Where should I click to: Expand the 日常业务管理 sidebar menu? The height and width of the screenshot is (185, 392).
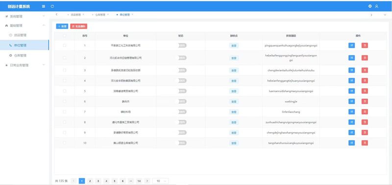tap(24, 65)
